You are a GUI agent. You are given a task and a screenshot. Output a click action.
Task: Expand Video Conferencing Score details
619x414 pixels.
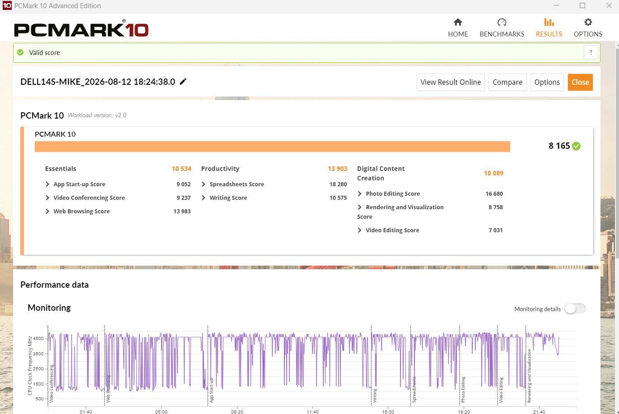pos(47,198)
